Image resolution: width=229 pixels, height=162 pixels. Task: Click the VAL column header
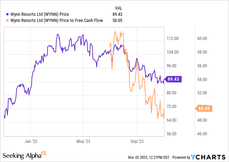click(118, 8)
